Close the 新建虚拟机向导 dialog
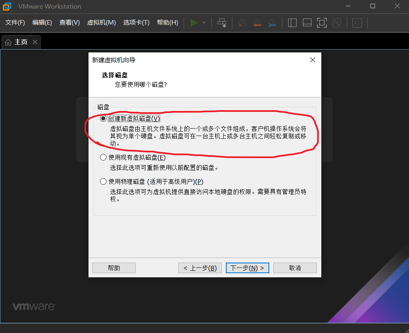 click(313, 60)
